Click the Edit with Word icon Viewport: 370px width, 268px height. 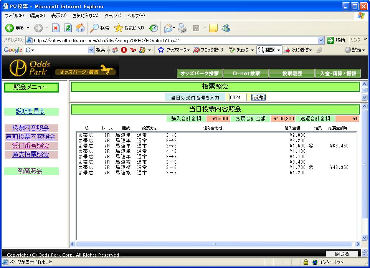196,28
